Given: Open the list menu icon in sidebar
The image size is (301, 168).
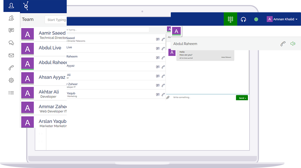Looking at the screenshot, I should tap(11, 93).
